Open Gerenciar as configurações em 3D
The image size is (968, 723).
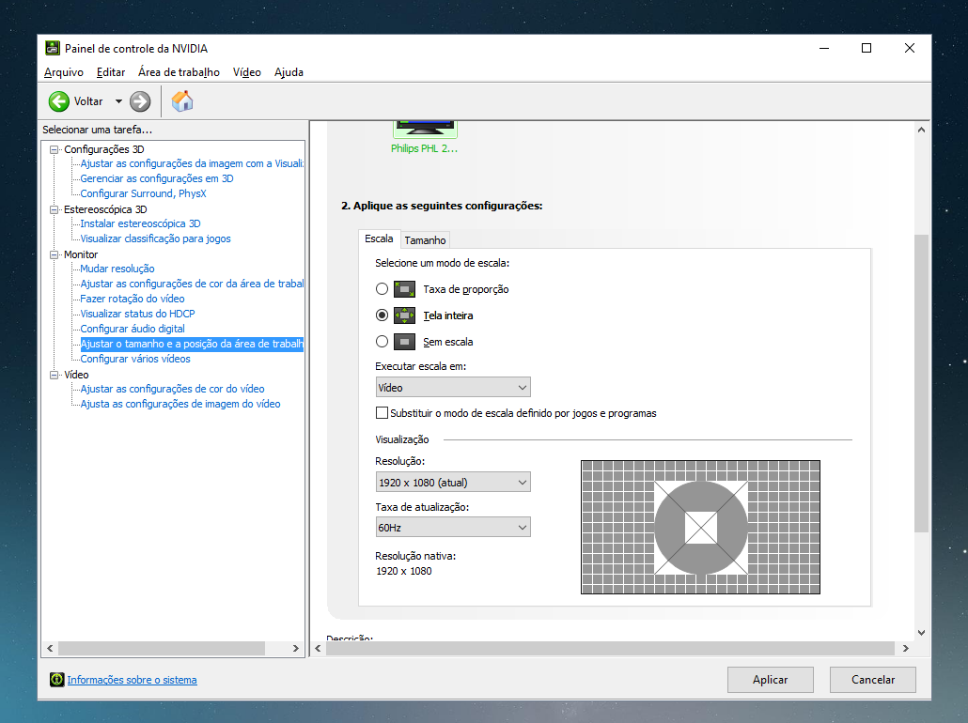[x=157, y=178]
